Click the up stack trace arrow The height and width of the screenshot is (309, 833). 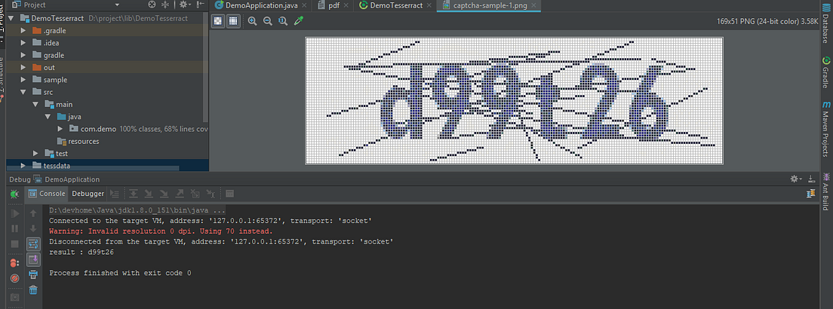33,213
